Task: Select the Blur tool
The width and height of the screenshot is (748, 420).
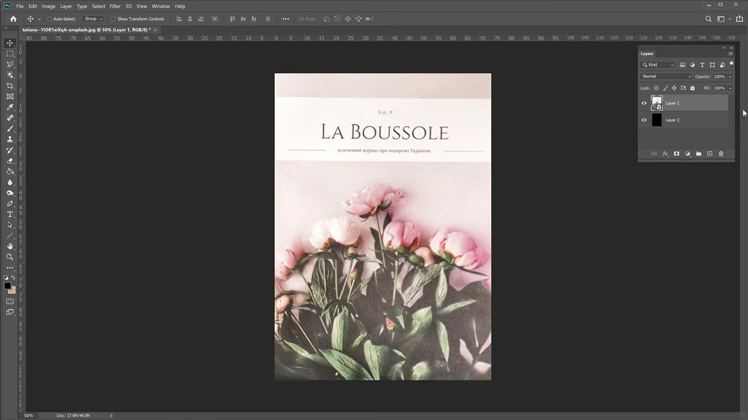Action: [10, 182]
